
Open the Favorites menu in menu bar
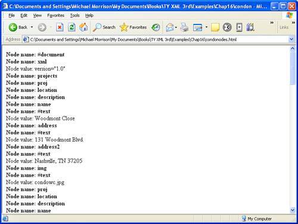[x=56, y=16]
